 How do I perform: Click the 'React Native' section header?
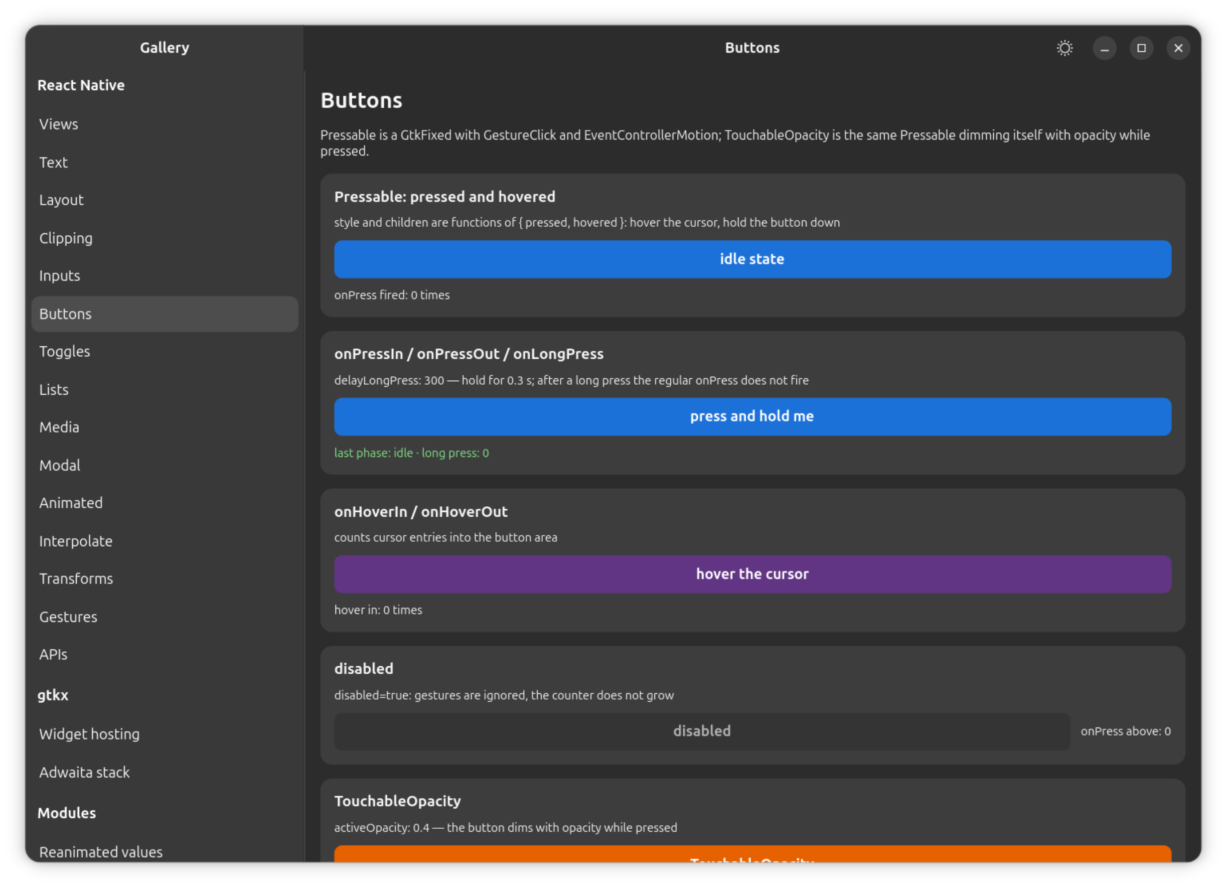tap(81, 85)
